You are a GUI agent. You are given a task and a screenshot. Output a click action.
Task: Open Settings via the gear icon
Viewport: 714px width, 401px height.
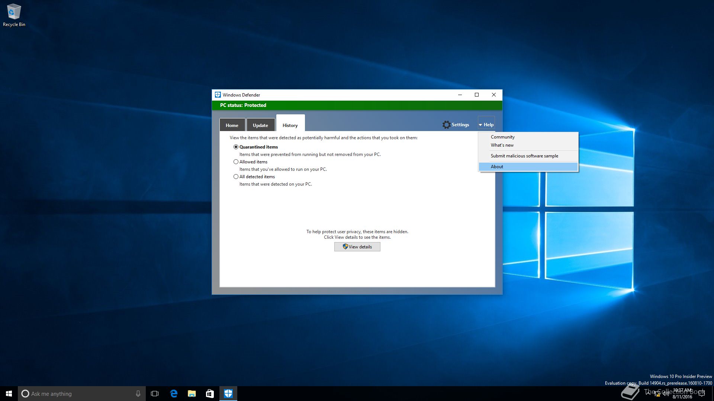click(x=446, y=125)
